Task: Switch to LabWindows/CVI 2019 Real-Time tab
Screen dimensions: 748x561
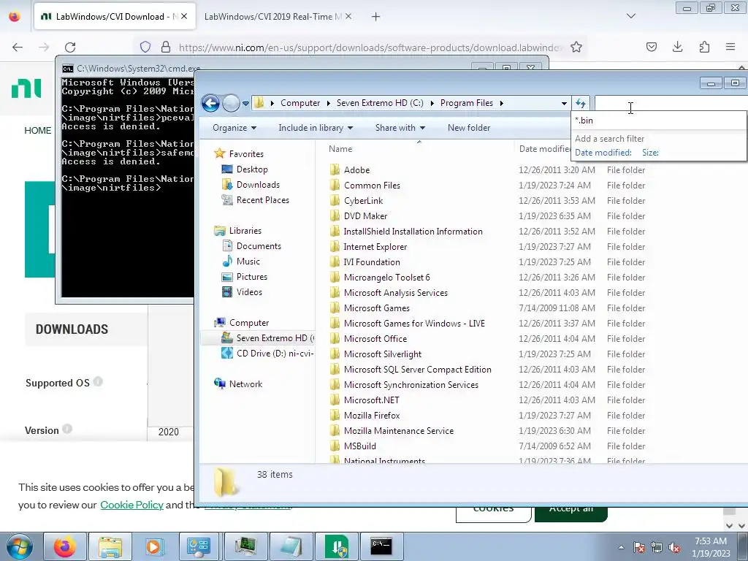Action: (273, 17)
